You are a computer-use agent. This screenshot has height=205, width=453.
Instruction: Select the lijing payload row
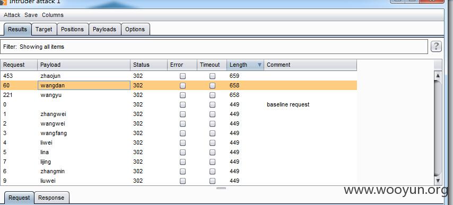tap(179, 162)
